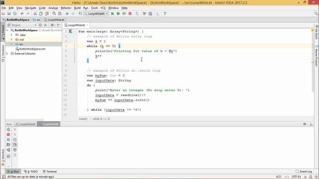Screen dimensions: 319x179
Task: Click the Paste toolbar icon
Action: tap(47, 13)
